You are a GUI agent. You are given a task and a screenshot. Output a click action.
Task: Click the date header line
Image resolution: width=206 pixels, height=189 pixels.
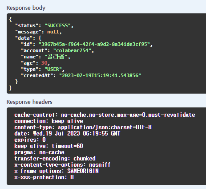[x=67, y=133]
